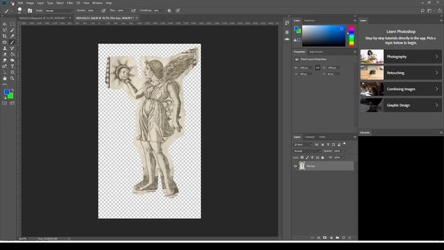
Task: Open the Edit Toolbar three-dots button
Action: pos(5,84)
